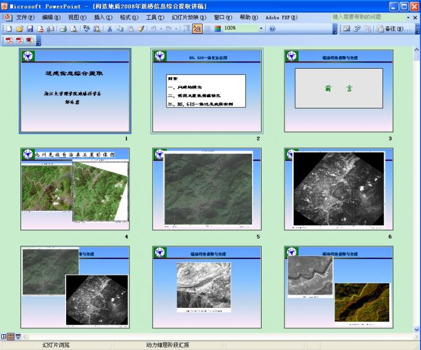
Task: Start slide show from the bottom view button
Action: pyautogui.click(x=18, y=336)
